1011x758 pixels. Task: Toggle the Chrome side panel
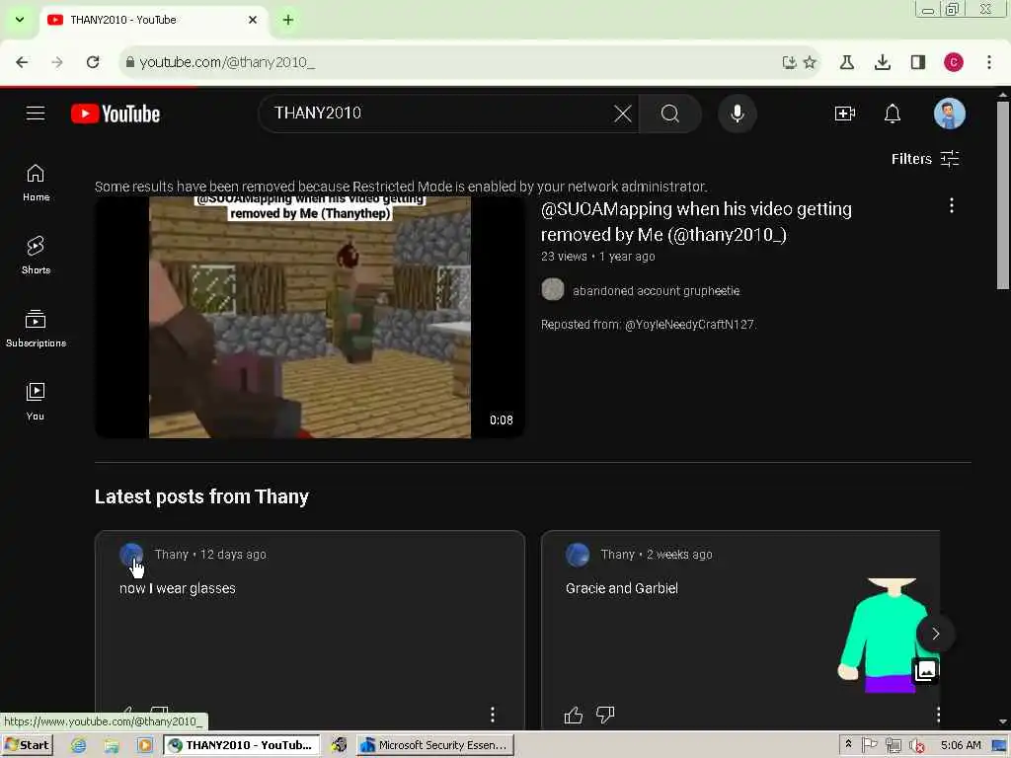pos(917,62)
